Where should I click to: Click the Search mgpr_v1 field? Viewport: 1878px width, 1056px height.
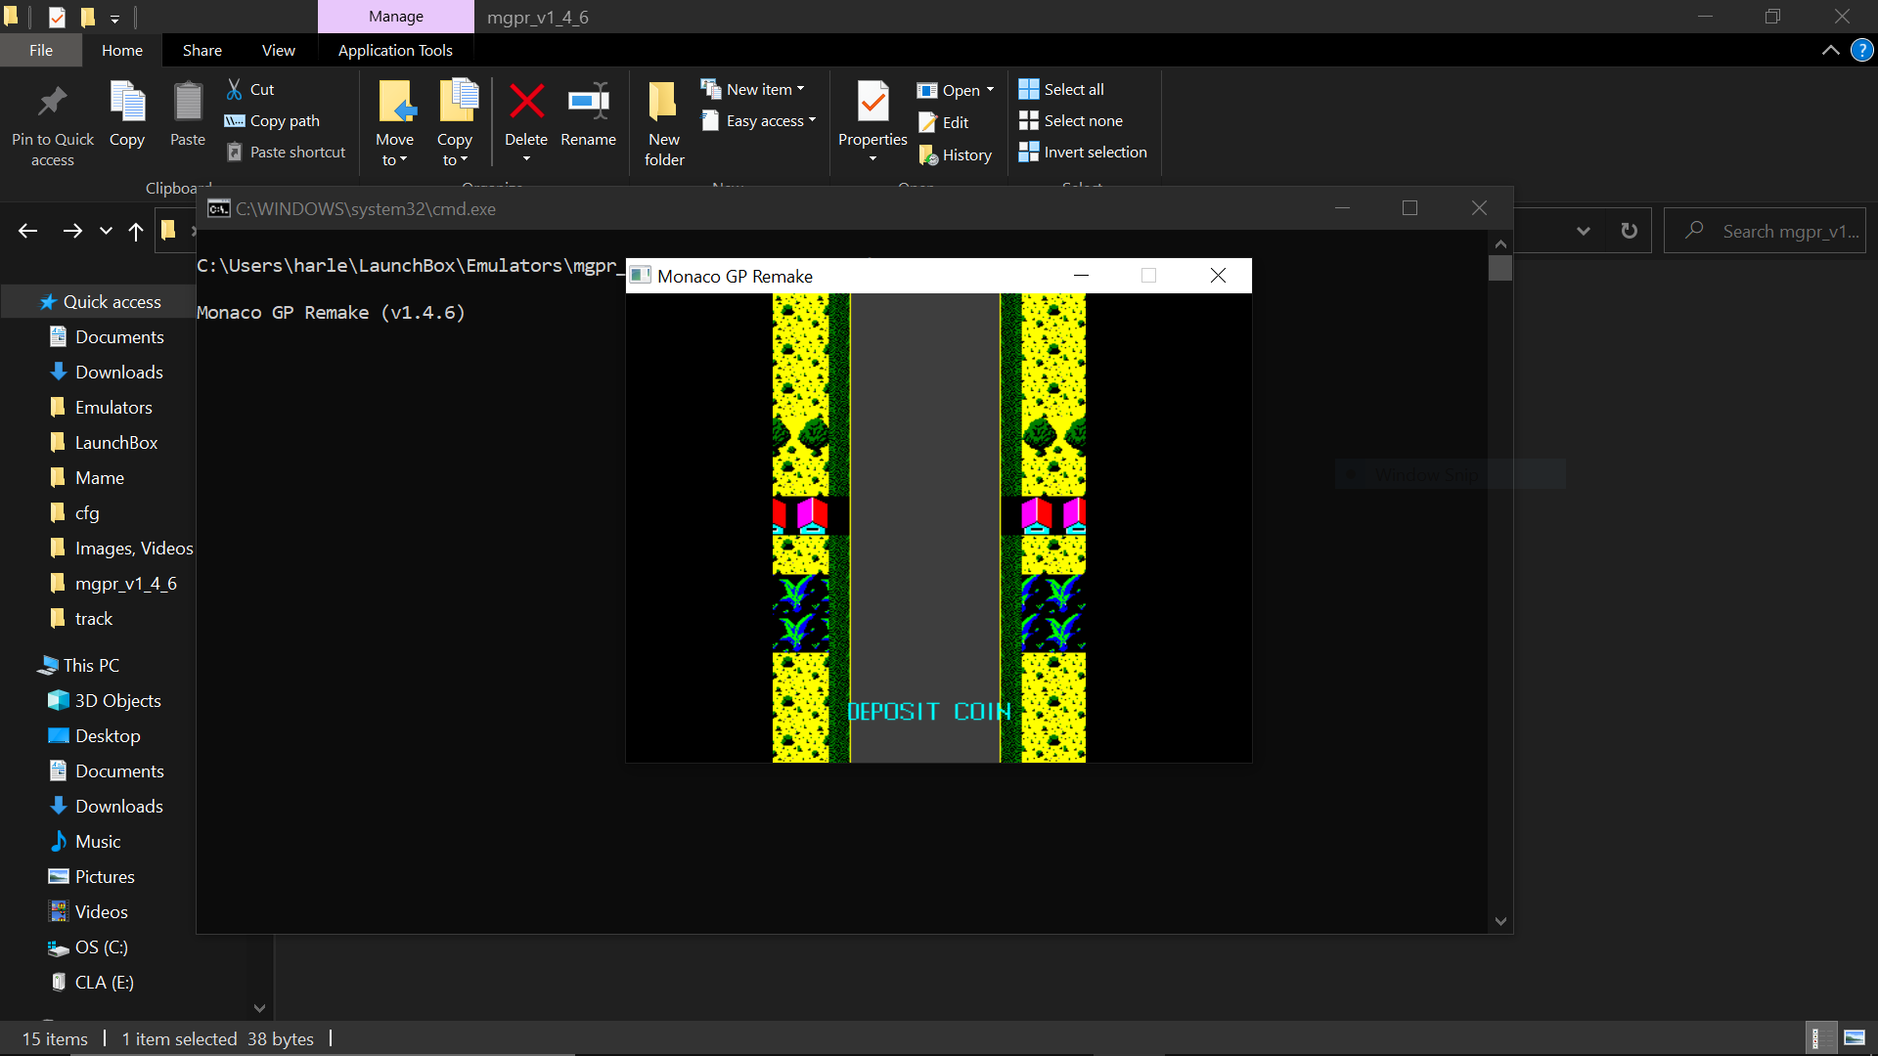1766,231
